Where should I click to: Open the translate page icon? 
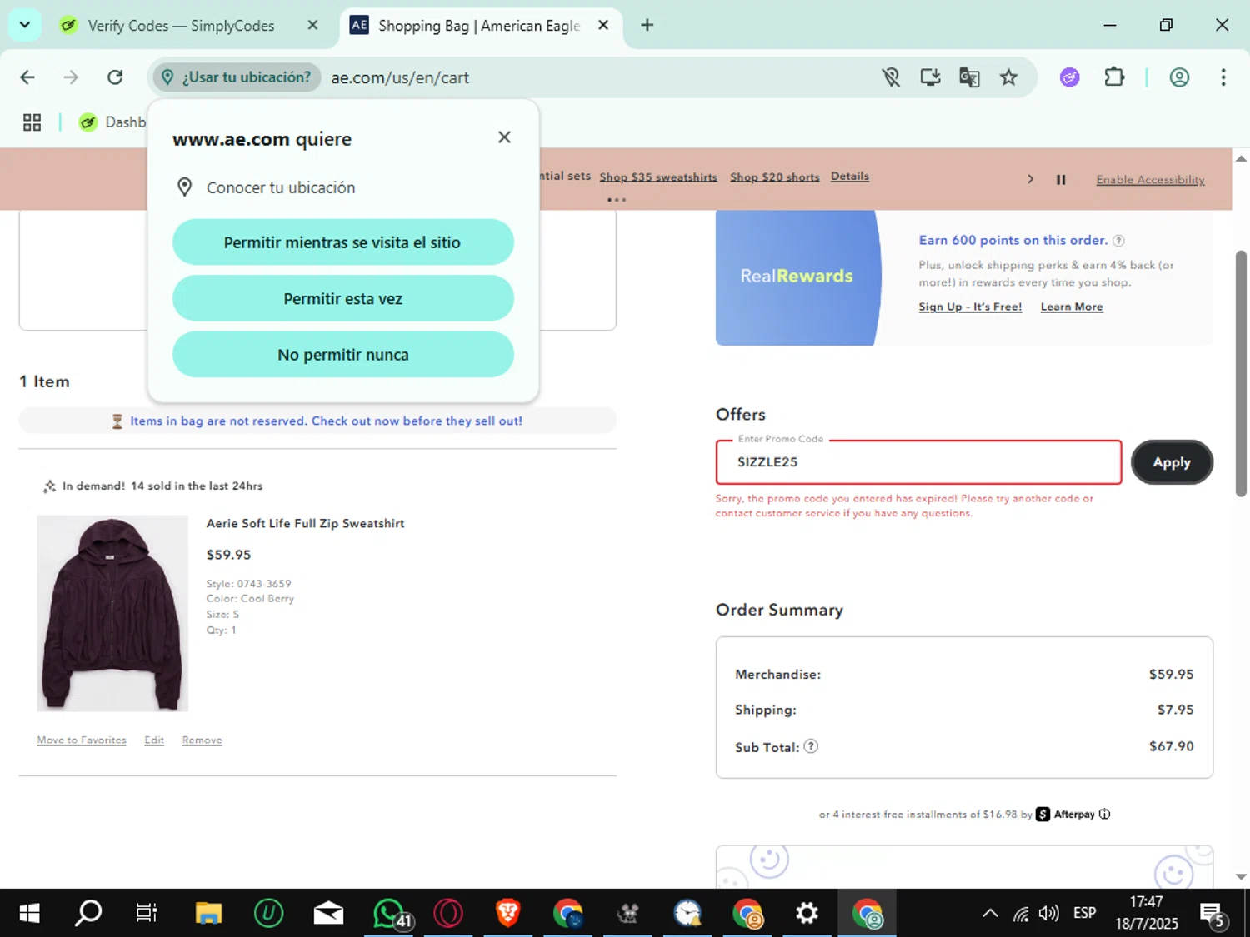pyautogui.click(x=969, y=77)
